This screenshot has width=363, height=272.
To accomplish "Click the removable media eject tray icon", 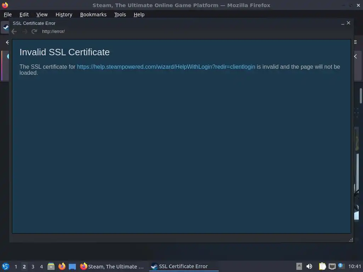I will [x=299, y=266].
